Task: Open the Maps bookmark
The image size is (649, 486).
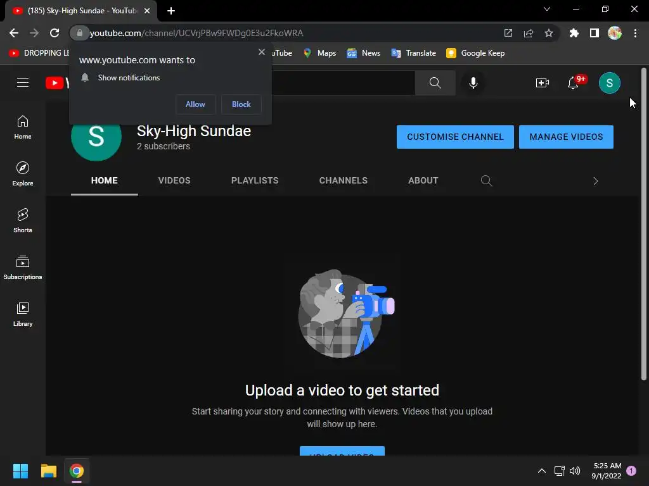Action: pyautogui.click(x=319, y=53)
